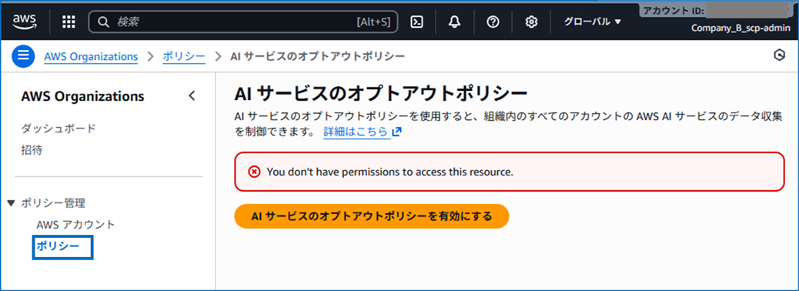Go to ポリシー breadcrumb link
This screenshot has height=291, width=799.
(x=184, y=56)
